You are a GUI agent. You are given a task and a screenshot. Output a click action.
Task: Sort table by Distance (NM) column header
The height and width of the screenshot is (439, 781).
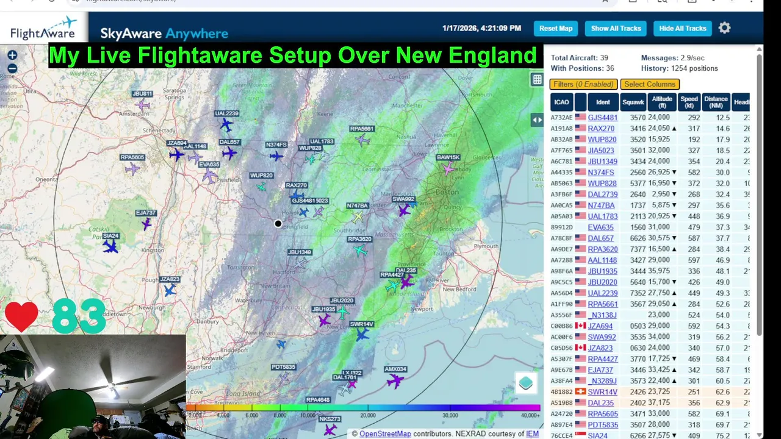click(716, 102)
